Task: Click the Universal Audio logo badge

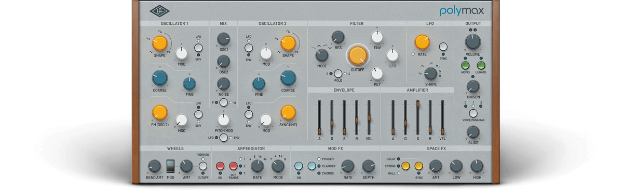Action: click(160, 10)
